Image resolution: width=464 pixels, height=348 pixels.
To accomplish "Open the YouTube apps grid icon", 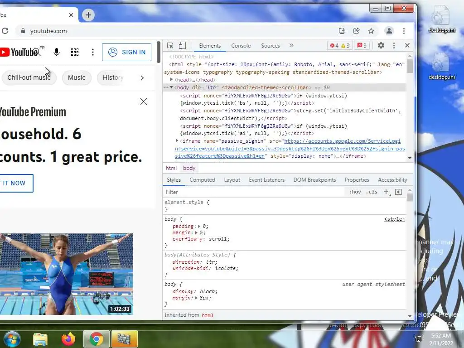I will (x=75, y=52).
